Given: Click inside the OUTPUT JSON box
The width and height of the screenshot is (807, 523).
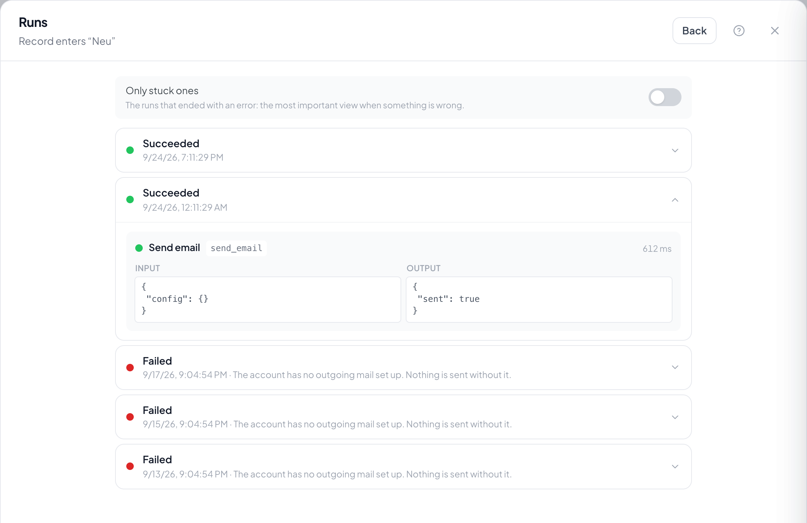Looking at the screenshot, I should point(539,299).
